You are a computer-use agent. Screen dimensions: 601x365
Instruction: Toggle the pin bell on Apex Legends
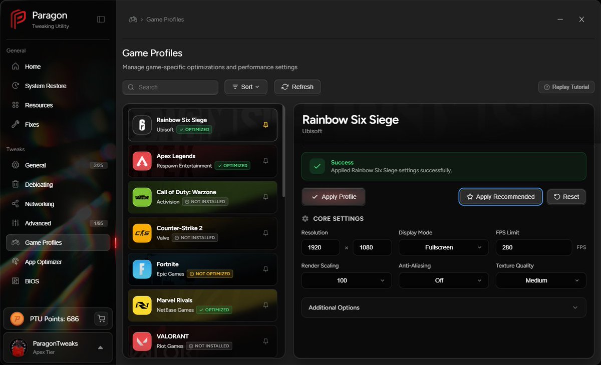(x=266, y=161)
